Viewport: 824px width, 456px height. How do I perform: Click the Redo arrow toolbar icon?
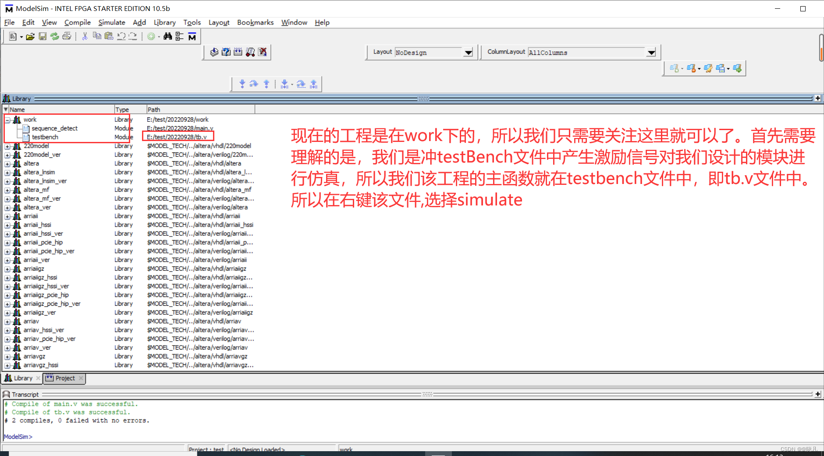(x=133, y=37)
